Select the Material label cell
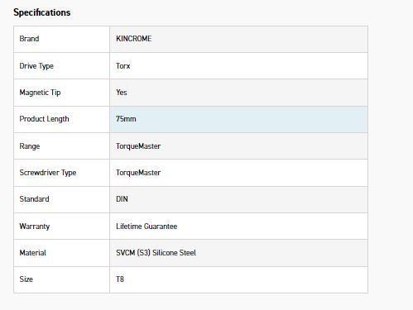Screen dimensions: 413x310 point(61,253)
